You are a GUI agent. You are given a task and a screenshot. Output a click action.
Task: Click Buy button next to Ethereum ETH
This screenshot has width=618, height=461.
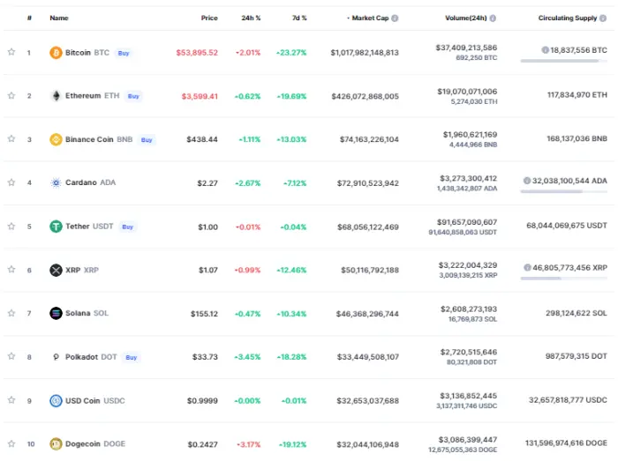pyautogui.click(x=133, y=96)
